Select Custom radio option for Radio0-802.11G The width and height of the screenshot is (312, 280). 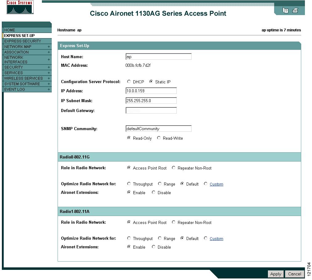pyautogui.click(x=205, y=184)
